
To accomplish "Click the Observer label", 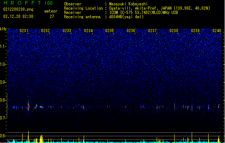I will click(x=73, y=4).
